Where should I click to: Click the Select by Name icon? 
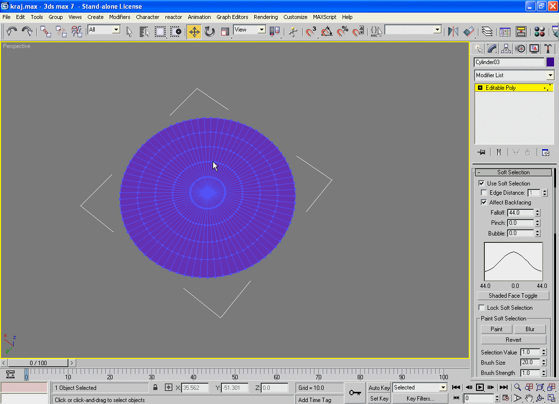coord(144,32)
